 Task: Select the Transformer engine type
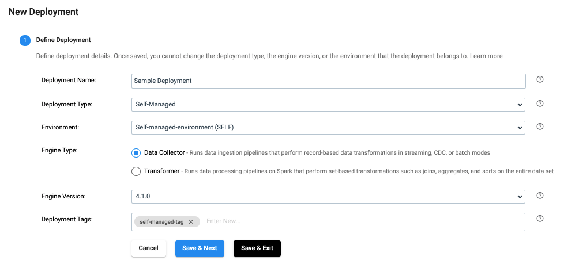coord(136,171)
